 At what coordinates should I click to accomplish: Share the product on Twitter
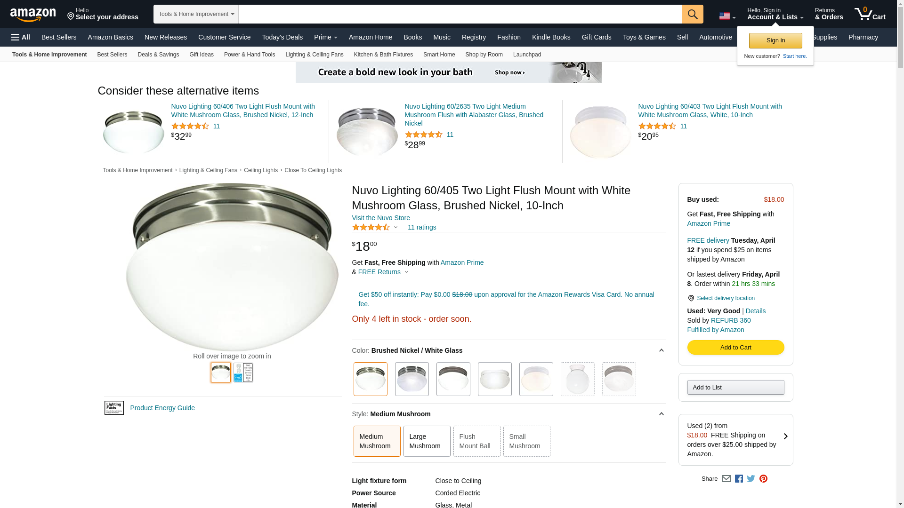[751, 479]
